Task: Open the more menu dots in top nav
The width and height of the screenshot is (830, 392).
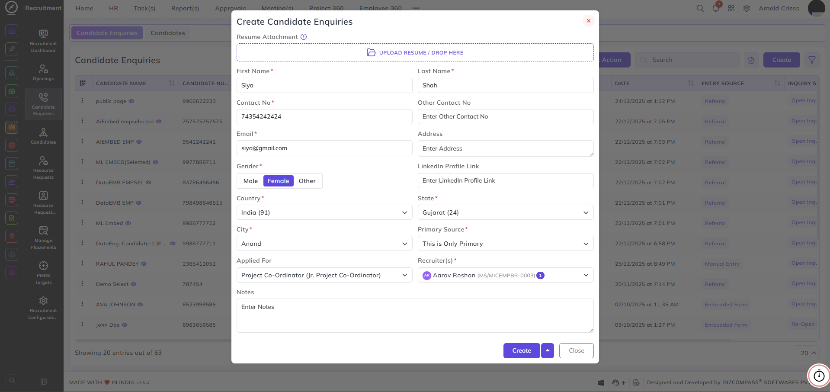Action: (416, 8)
